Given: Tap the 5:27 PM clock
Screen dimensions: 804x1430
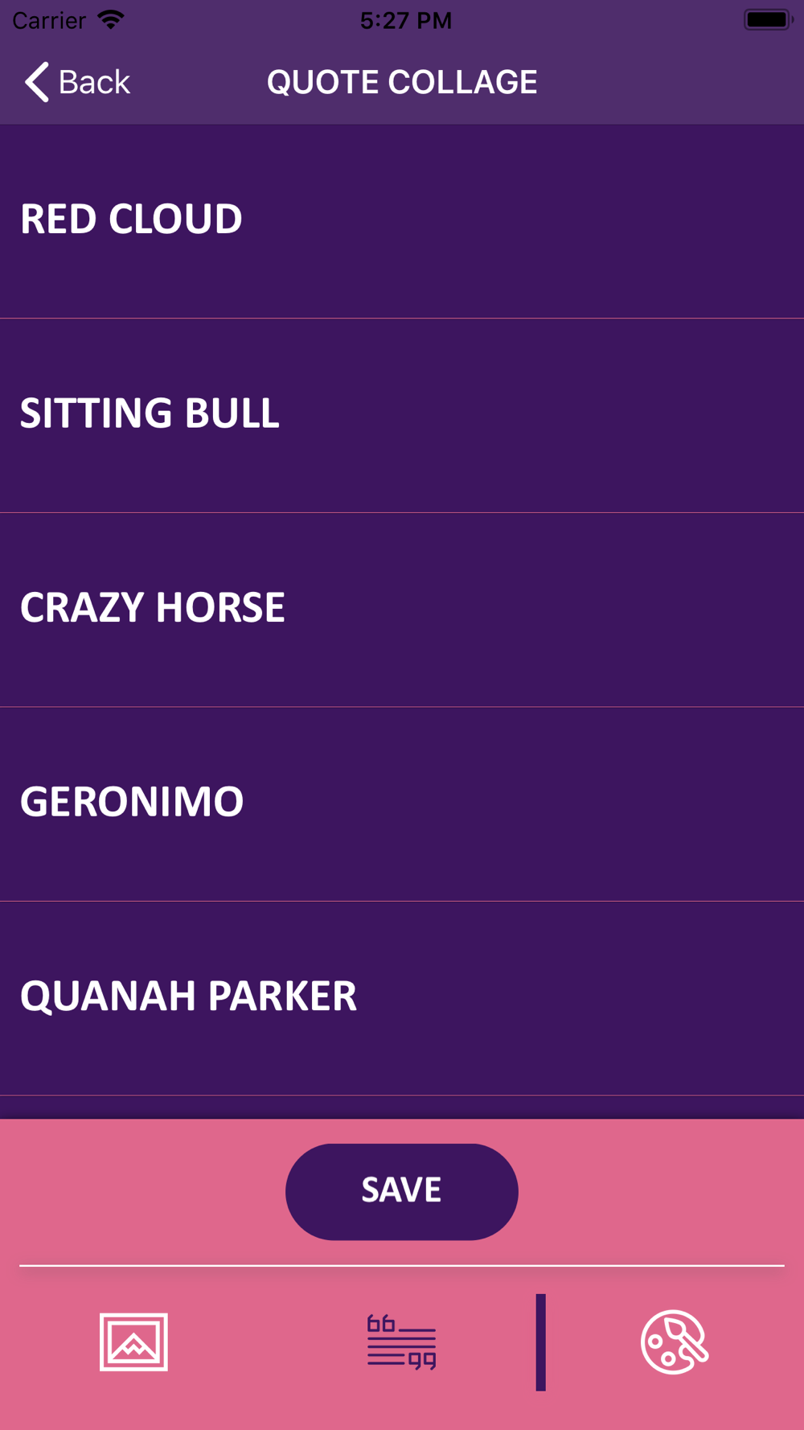Looking at the screenshot, I should tap(406, 20).
